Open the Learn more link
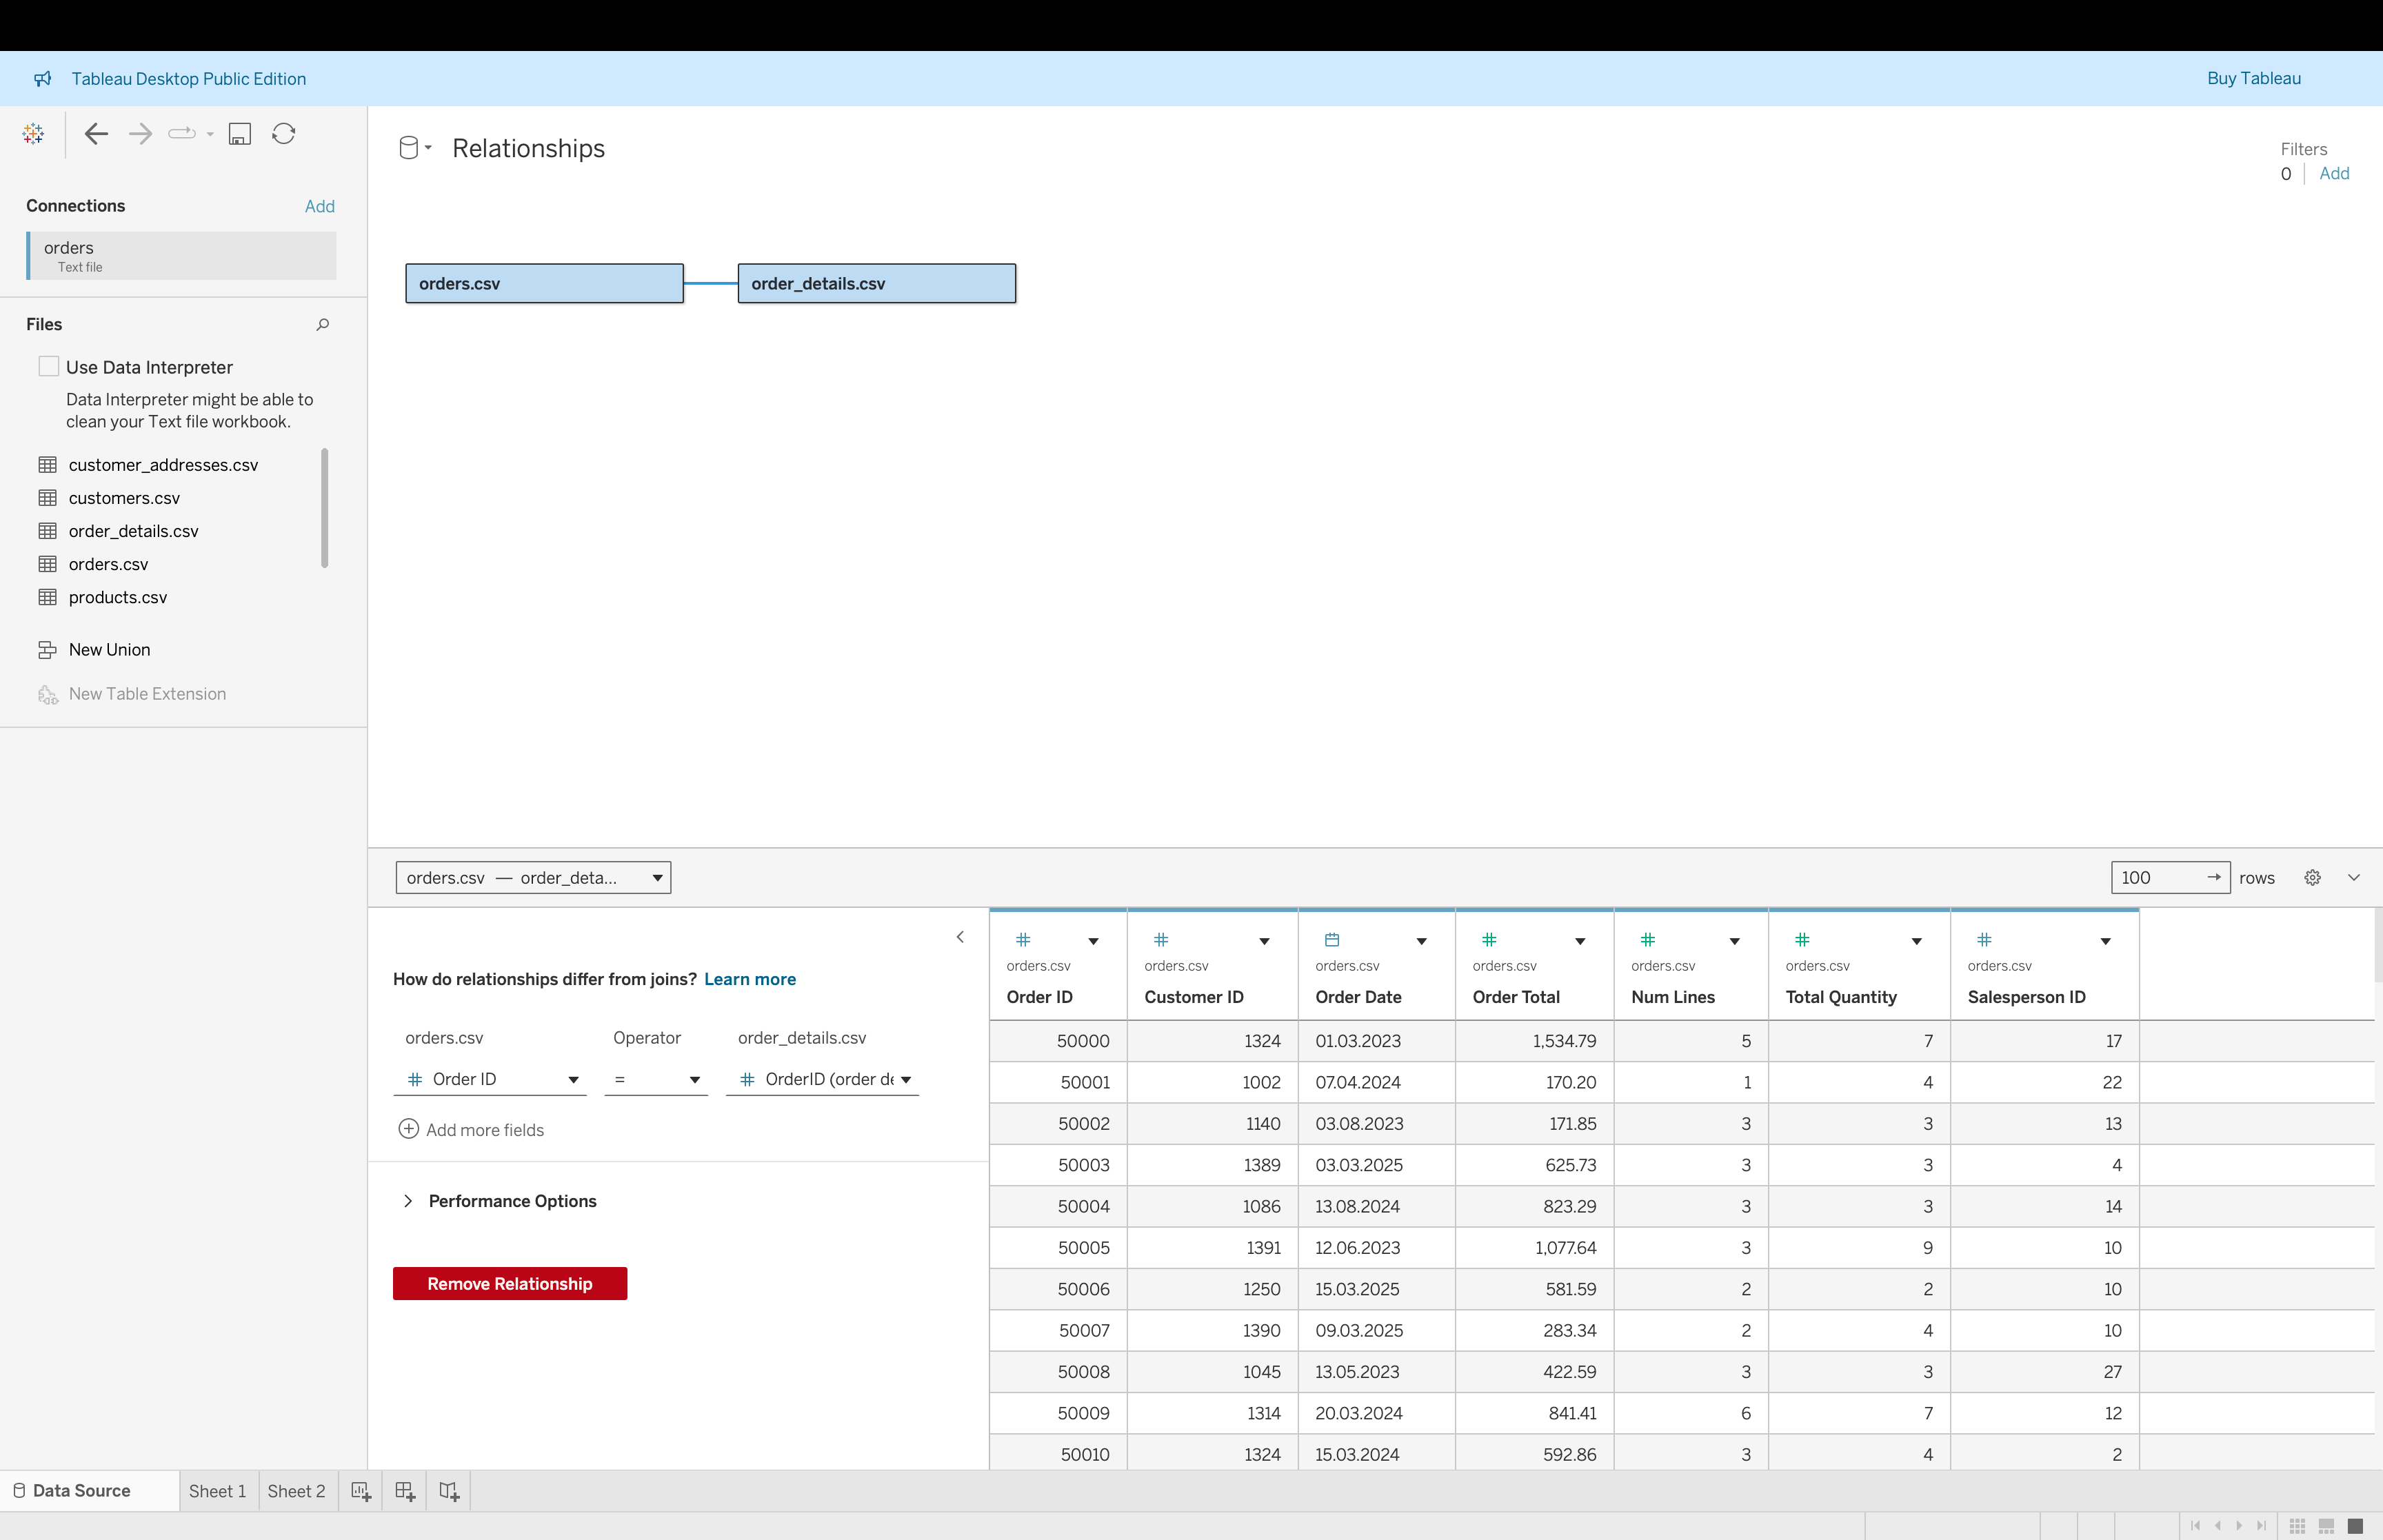Screen dimensions: 2383x1540 pyautogui.click(x=749, y=979)
